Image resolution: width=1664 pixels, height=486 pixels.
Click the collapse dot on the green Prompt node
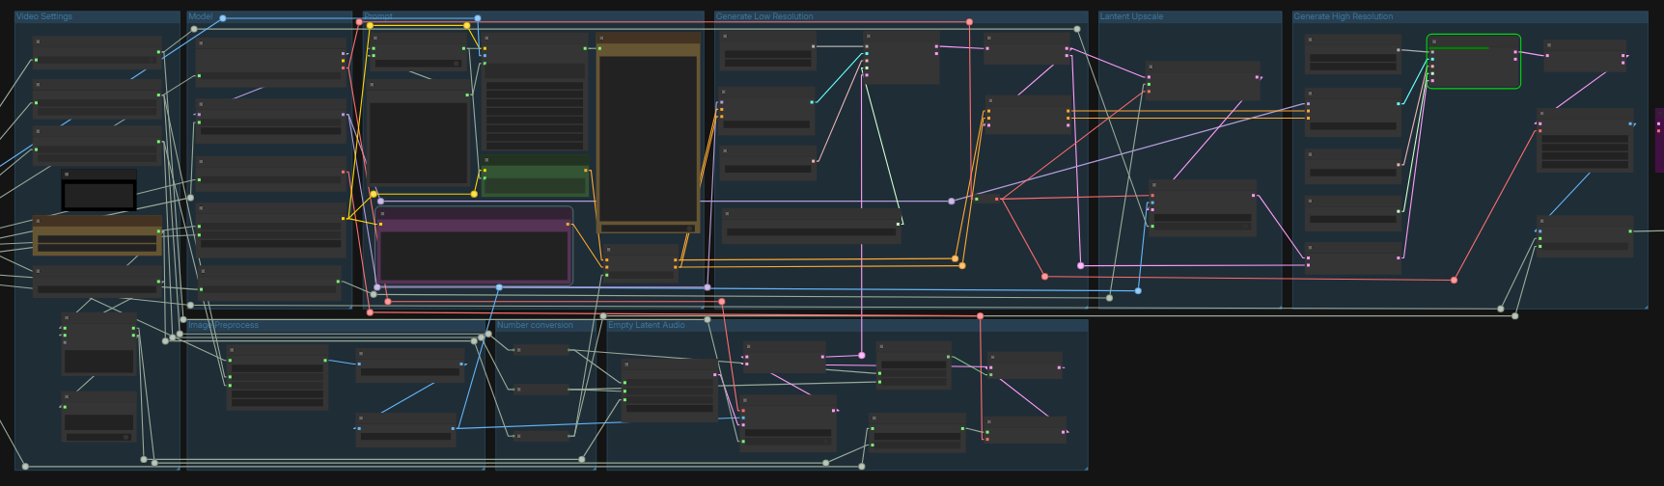(487, 160)
